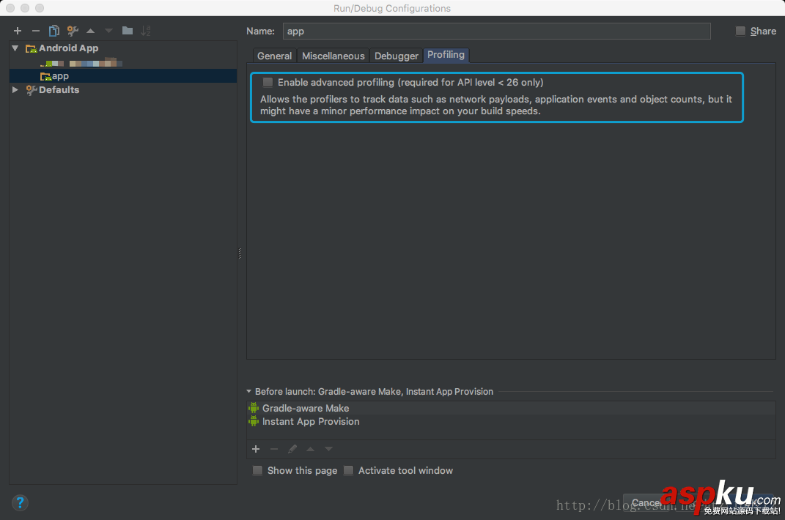Create new folder icon in toolbar
Viewport: 785px width, 520px height.
point(127,31)
